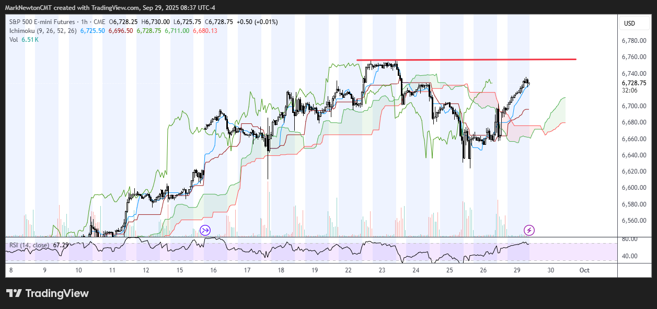Click date label 24 on time axis
The height and width of the screenshot is (309, 657).
tap(416, 270)
